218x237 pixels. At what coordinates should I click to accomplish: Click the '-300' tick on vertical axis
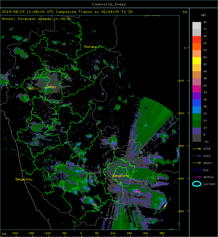point(181,146)
